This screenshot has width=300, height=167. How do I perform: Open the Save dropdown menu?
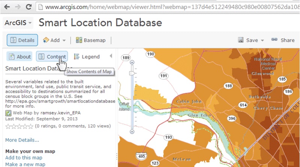click(251, 40)
